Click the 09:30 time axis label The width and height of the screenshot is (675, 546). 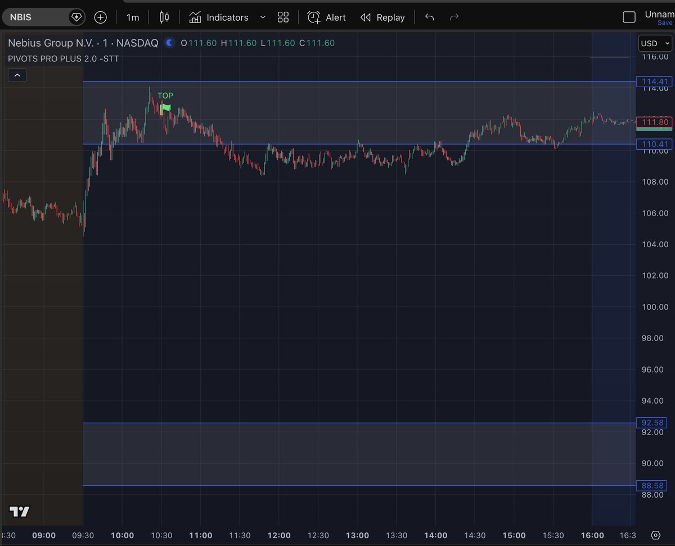pos(83,535)
